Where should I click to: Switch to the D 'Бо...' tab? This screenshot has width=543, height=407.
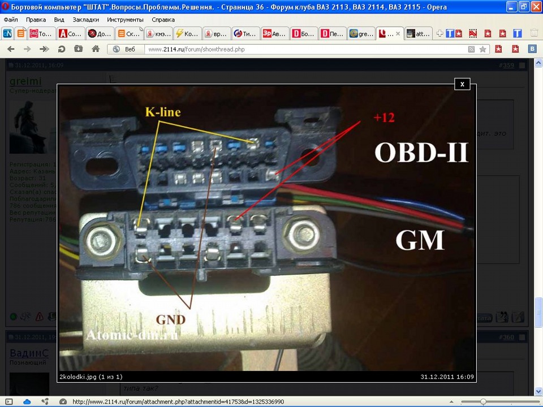(303, 33)
